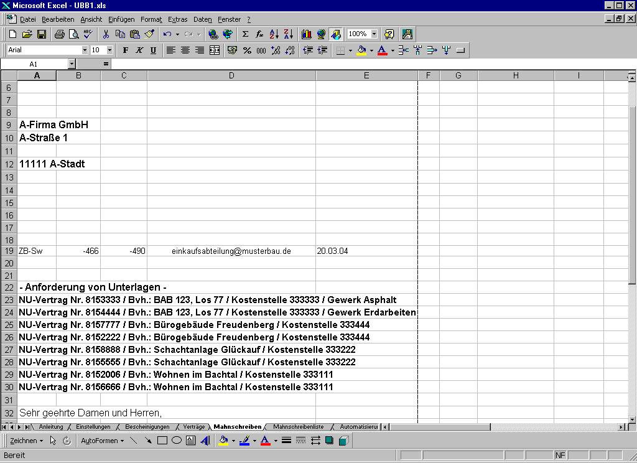Screen dimensions: 637x463
Task: Launch the Chart Wizard icon
Action: (306, 34)
